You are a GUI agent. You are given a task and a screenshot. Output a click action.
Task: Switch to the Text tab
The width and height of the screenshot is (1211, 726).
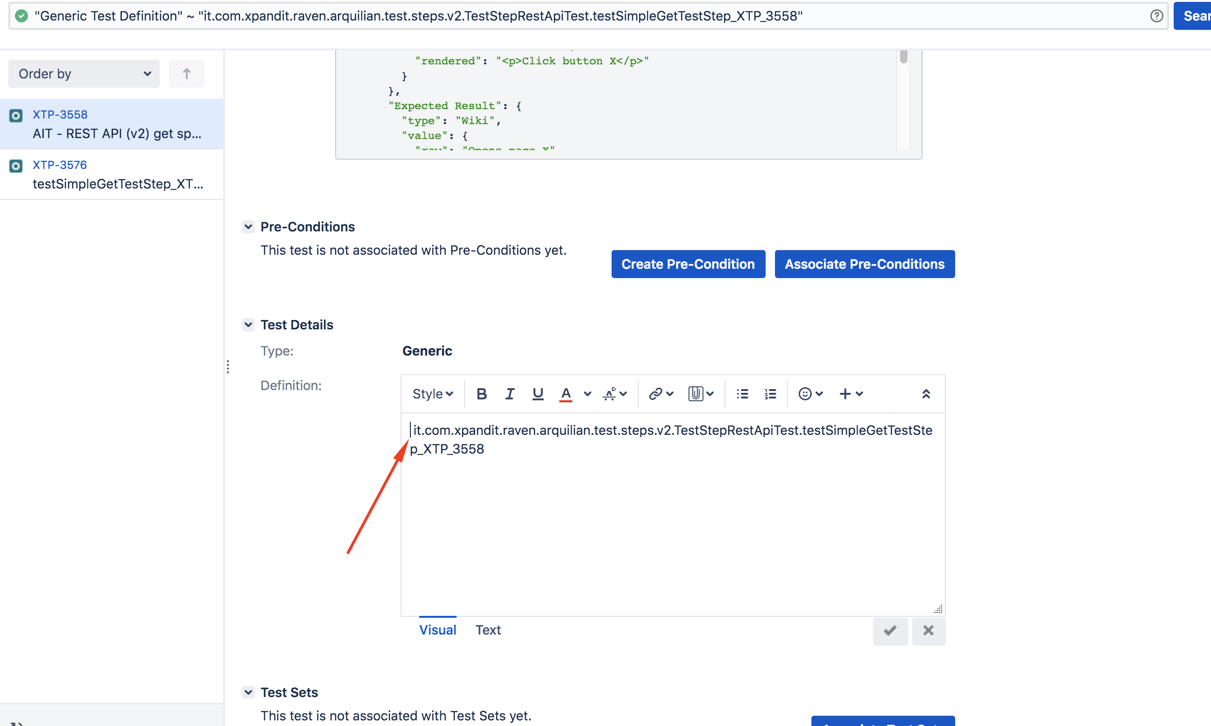pos(487,629)
